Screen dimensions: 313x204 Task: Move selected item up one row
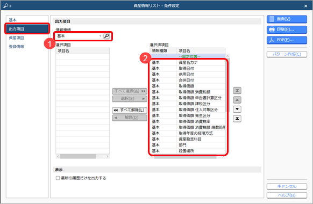click(x=237, y=100)
